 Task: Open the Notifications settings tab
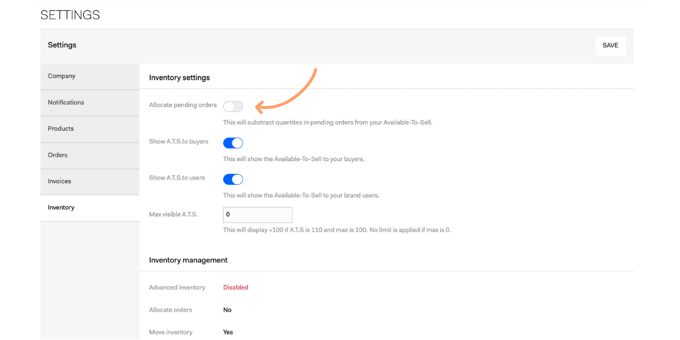[x=90, y=103]
